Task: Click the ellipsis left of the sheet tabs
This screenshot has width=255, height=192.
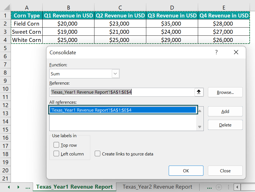Action: pos(27,187)
